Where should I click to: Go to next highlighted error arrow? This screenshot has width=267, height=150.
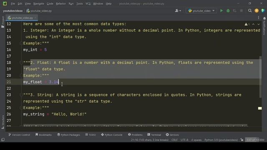[x=259, y=24]
